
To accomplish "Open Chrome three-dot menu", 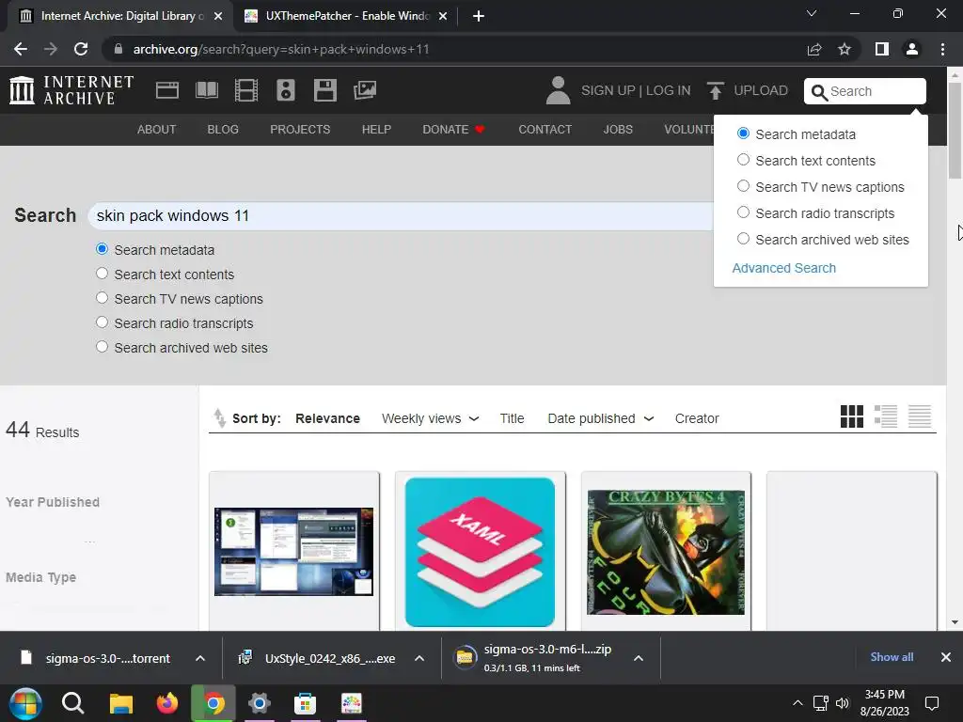I will pos(942,49).
